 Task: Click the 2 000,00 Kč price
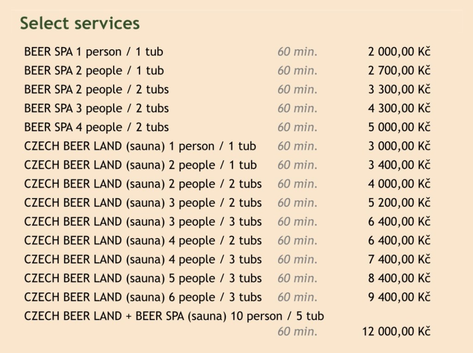point(399,52)
